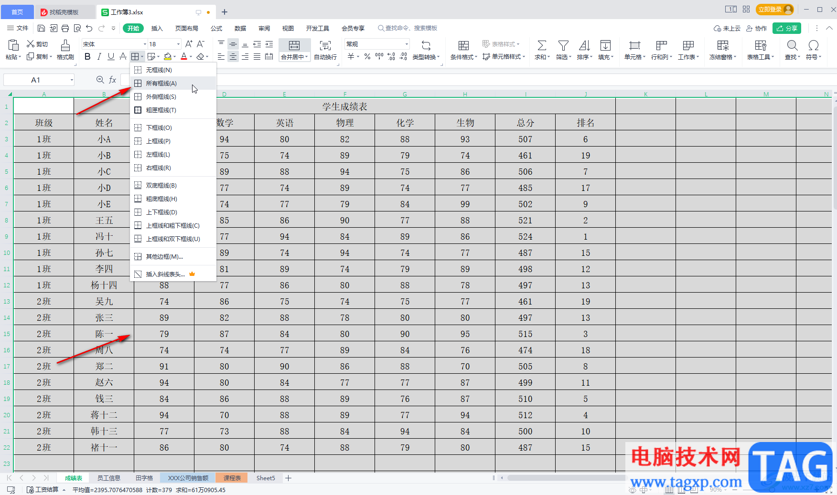Viewport: 837px width, 495px height.
Task: Open the number format 常规 dropdown
Action: [407, 44]
